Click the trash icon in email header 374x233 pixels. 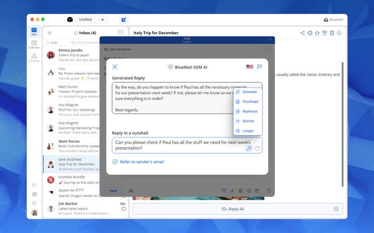pos(332,33)
